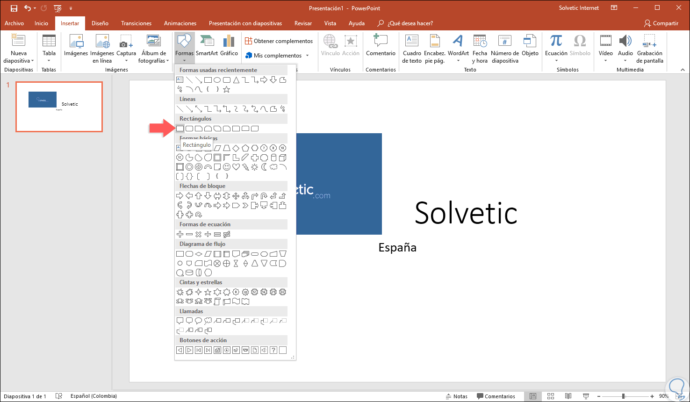Switch to the Inicio tab
690x402 pixels.
coord(41,23)
